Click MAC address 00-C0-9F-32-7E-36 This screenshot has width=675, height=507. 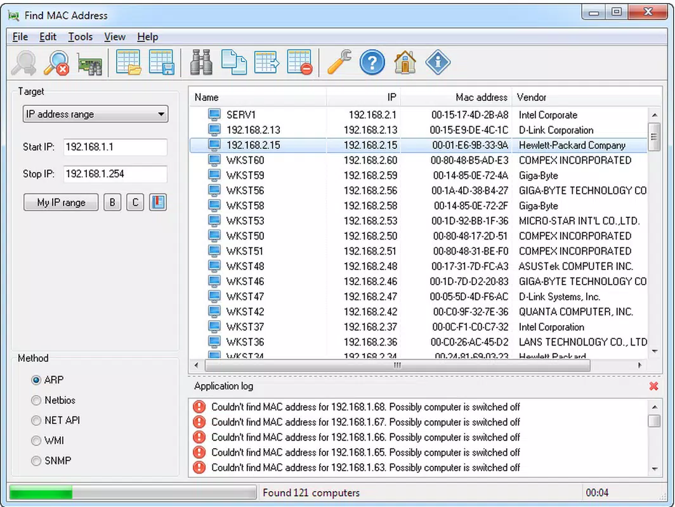click(x=471, y=312)
